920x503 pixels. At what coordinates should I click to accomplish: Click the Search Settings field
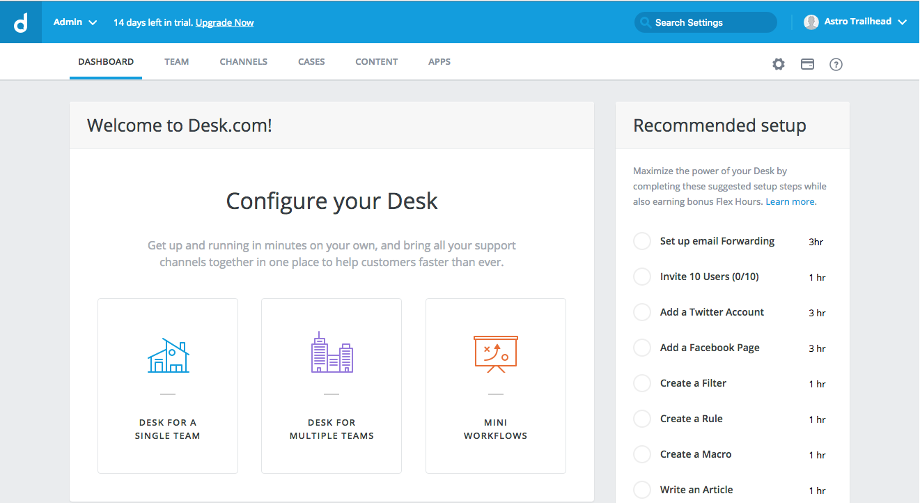705,22
